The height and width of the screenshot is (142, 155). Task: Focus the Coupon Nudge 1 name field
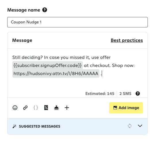(x=77, y=22)
